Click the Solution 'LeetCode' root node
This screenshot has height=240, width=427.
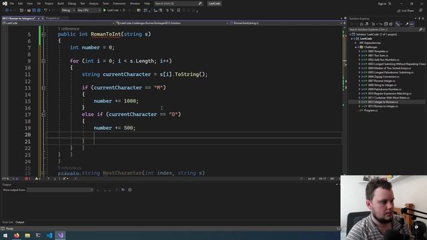point(376,34)
